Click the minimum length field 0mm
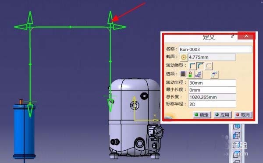This screenshot has width=263, height=163. (212, 90)
